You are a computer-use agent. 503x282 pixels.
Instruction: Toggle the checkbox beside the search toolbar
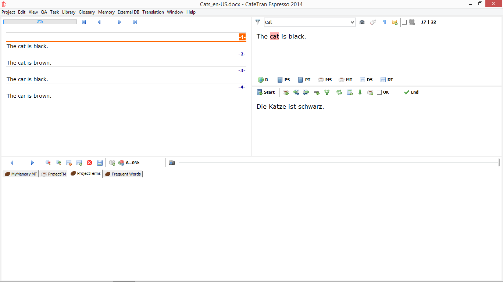click(x=404, y=22)
